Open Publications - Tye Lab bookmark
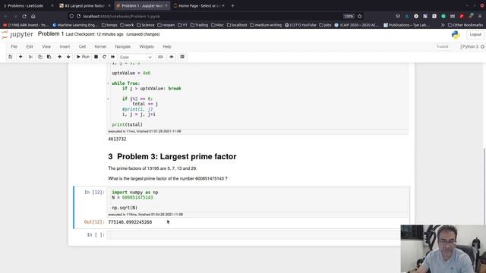 (407, 25)
